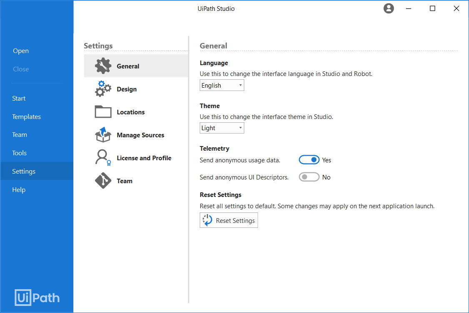Minimize the UiPath Studio window
Image resolution: width=469 pixels, height=313 pixels.
(x=408, y=8)
